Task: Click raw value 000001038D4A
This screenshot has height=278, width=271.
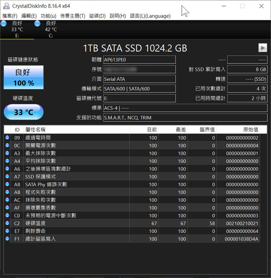Action: 242,239
